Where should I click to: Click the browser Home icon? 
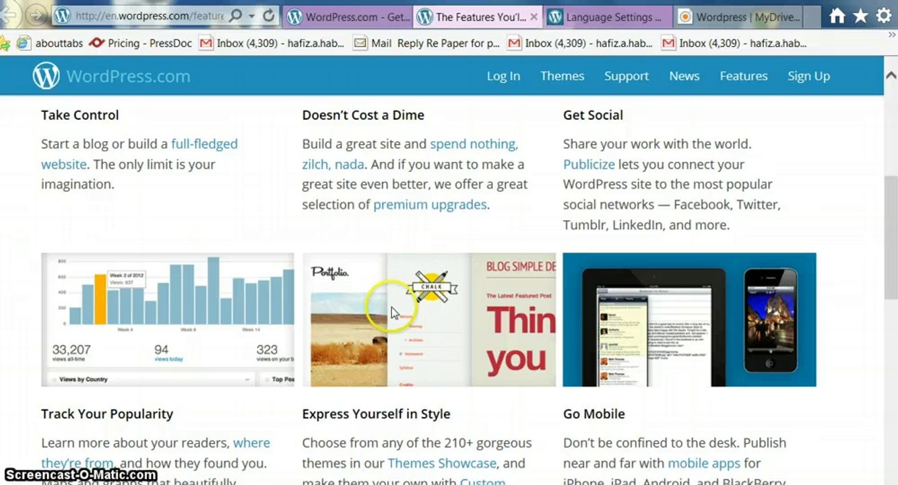click(x=837, y=16)
